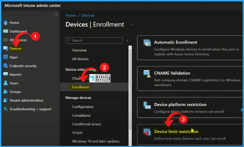The height and width of the screenshot is (147, 244).
Task: Select Windows 10 and later updates
Action: click(96, 141)
